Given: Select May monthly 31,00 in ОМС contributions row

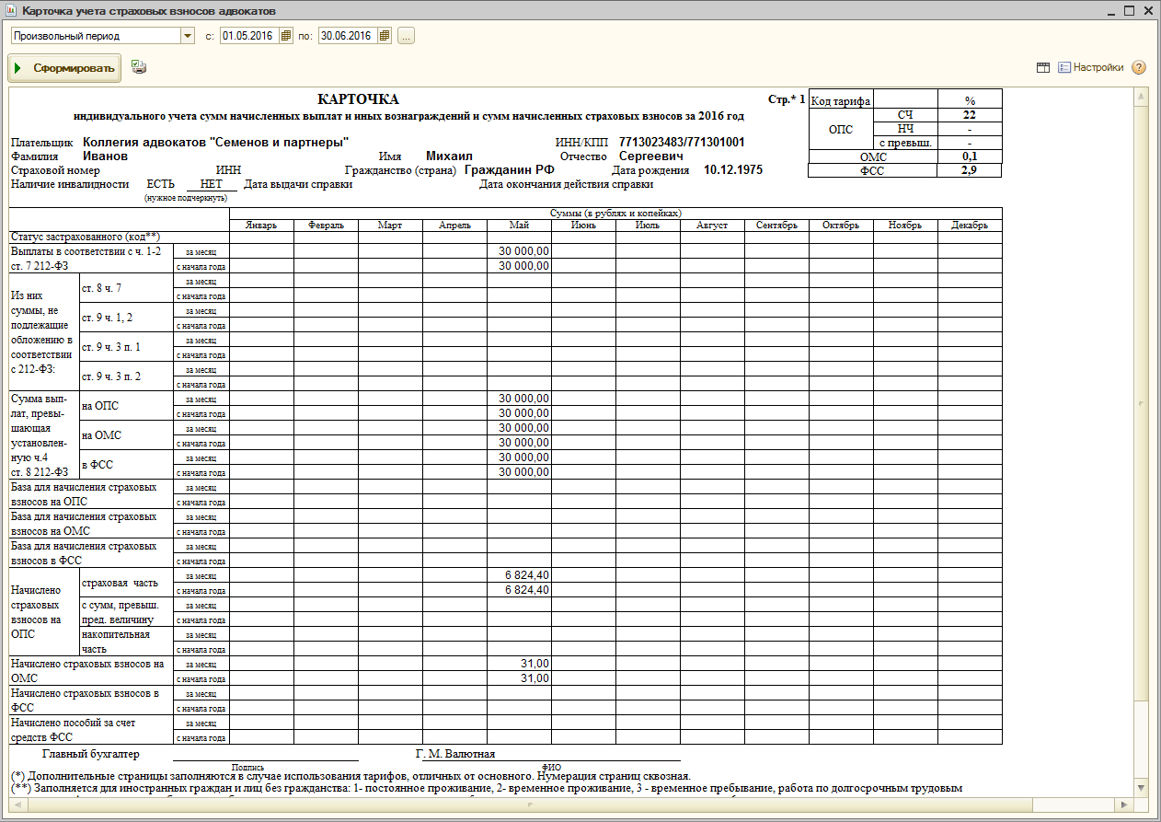Looking at the screenshot, I should (519, 663).
